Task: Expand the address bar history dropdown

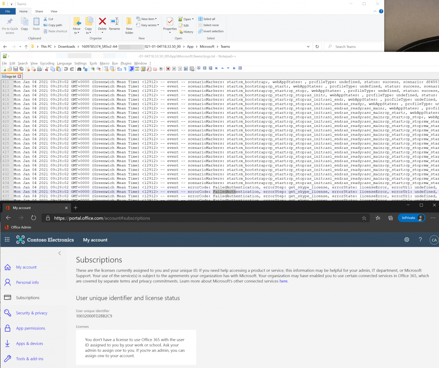Action: [308, 46]
